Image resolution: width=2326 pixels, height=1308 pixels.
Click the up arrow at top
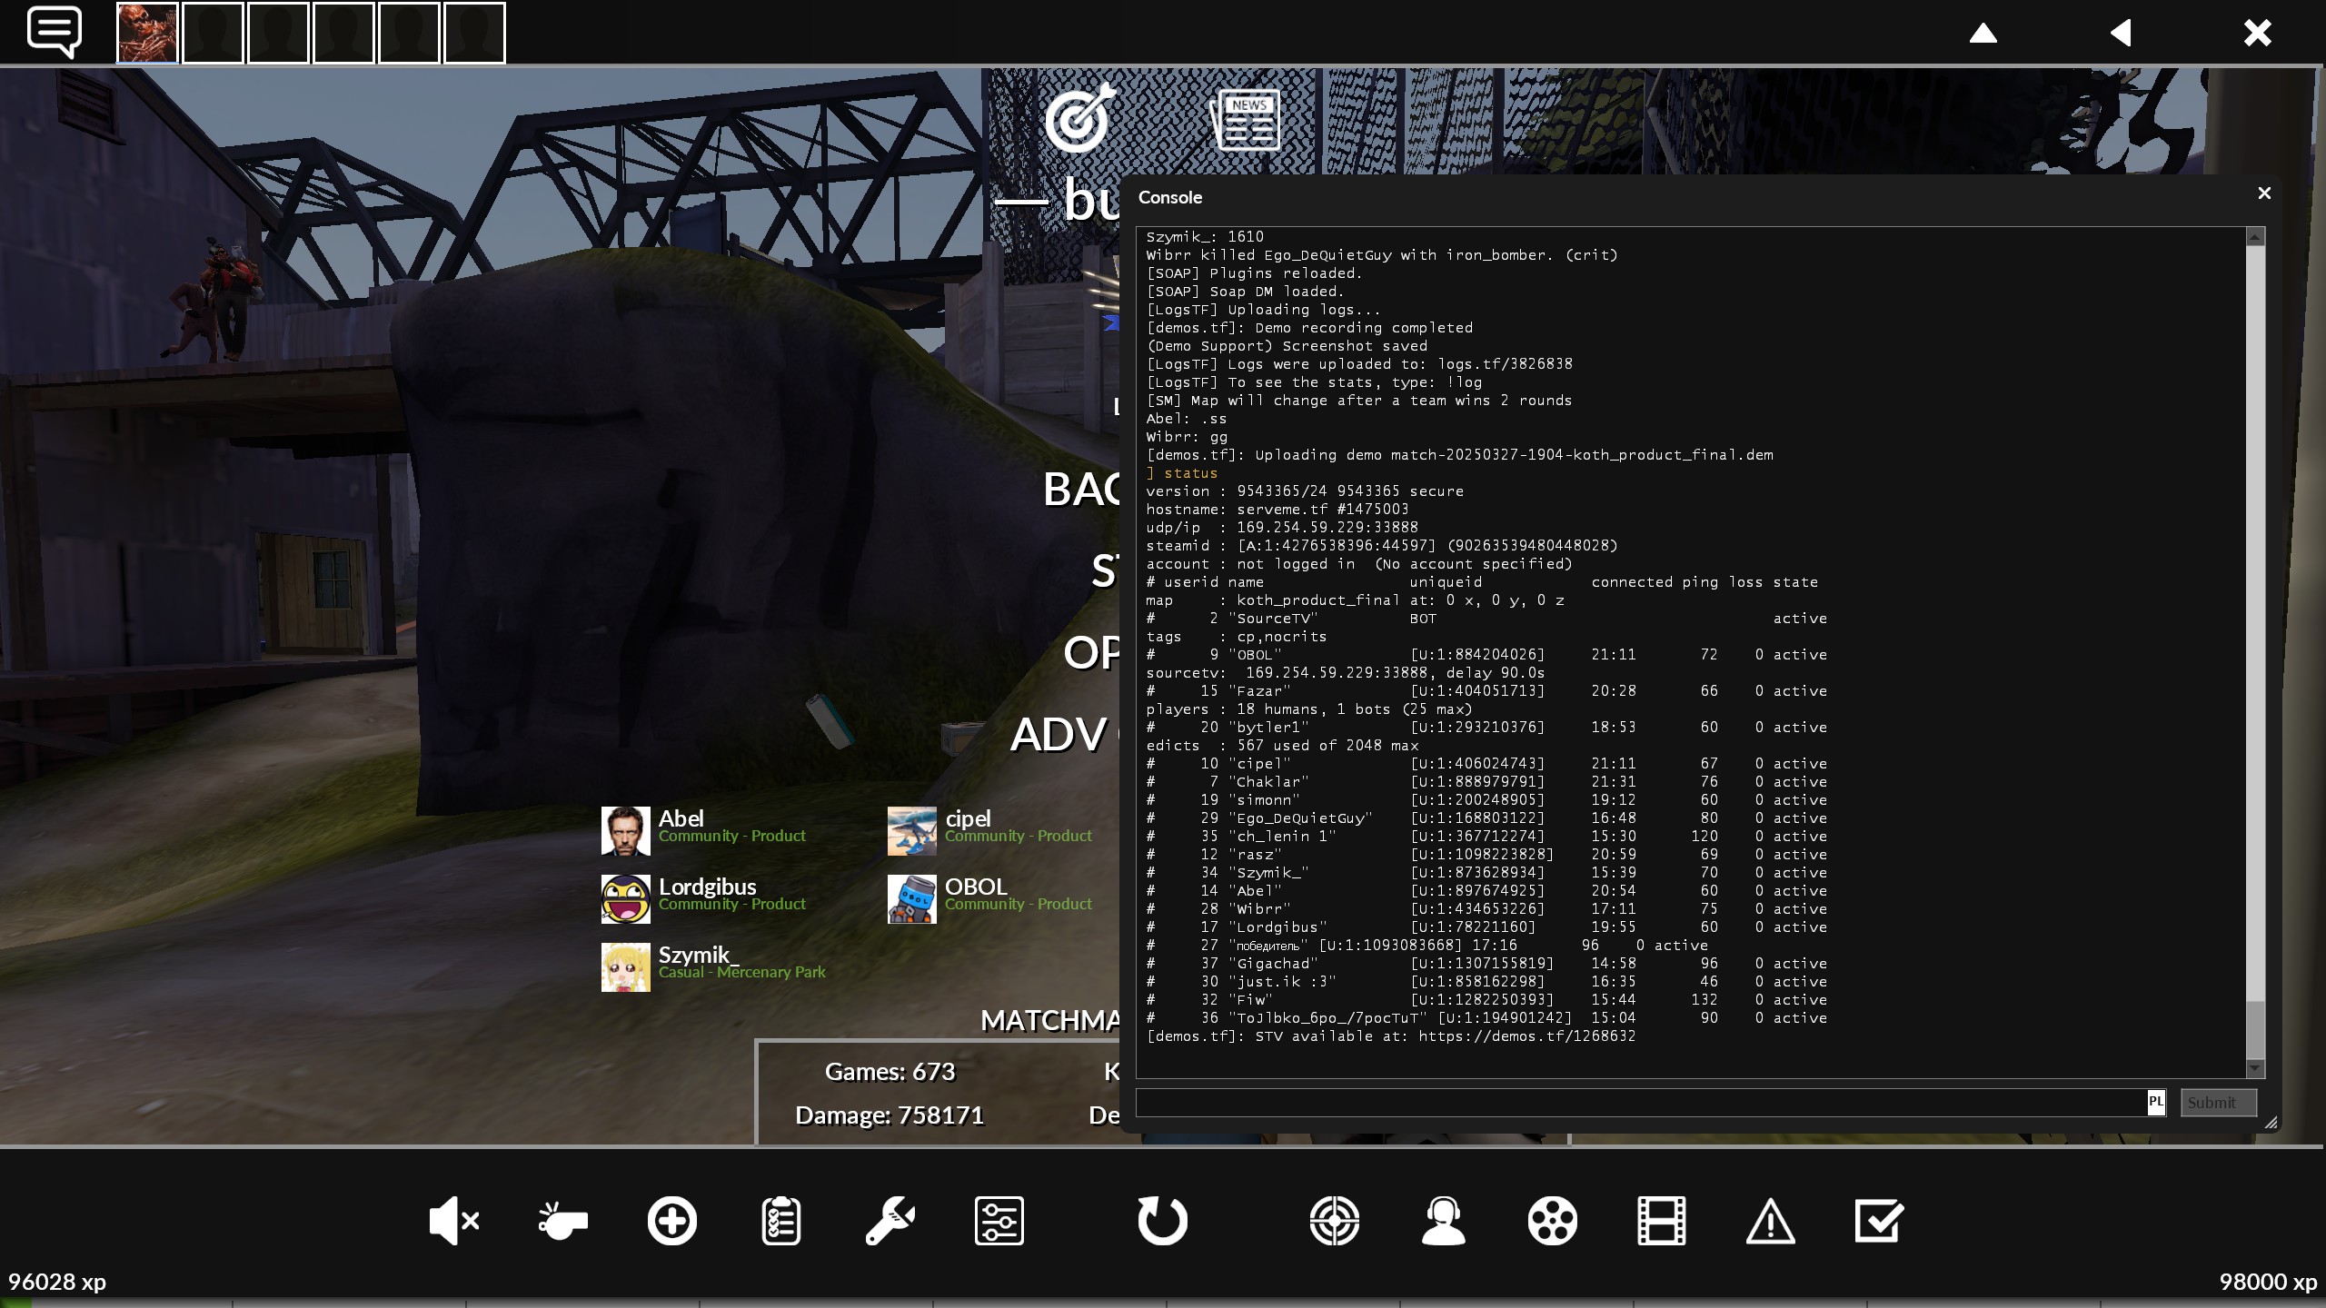1983,34
